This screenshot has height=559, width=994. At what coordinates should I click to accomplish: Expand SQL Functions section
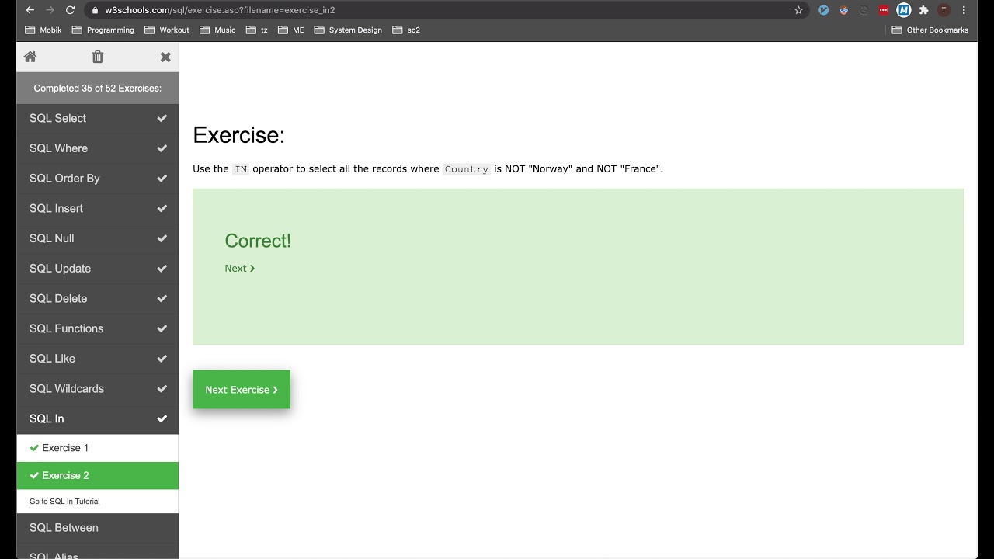point(98,328)
